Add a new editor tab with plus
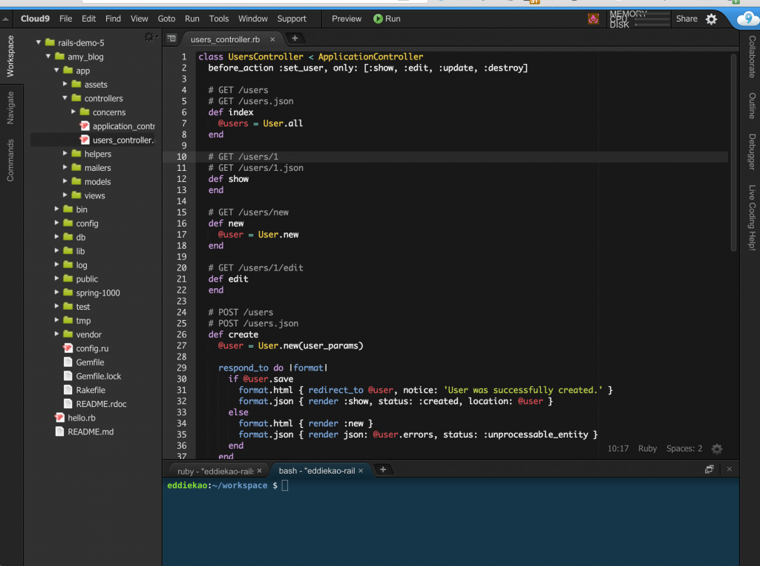 (295, 39)
